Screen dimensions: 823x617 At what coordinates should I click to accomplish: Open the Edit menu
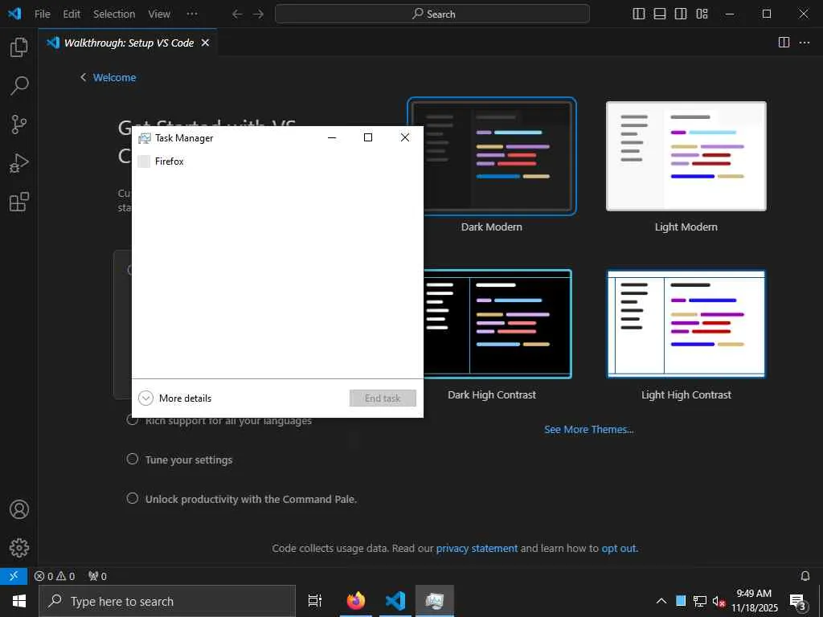(x=72, y=14)
